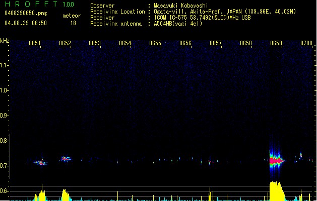Click the 0657 time marker
This screenshot has height=201, width=317.
pos(216,43)
